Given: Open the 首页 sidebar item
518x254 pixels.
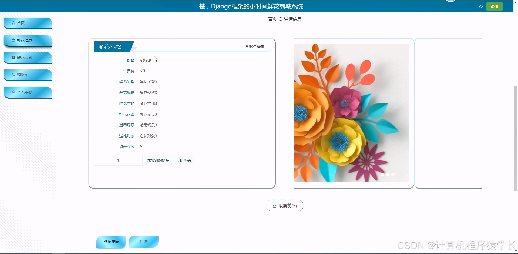Looking at the screenshot, I should click(28, 23).
